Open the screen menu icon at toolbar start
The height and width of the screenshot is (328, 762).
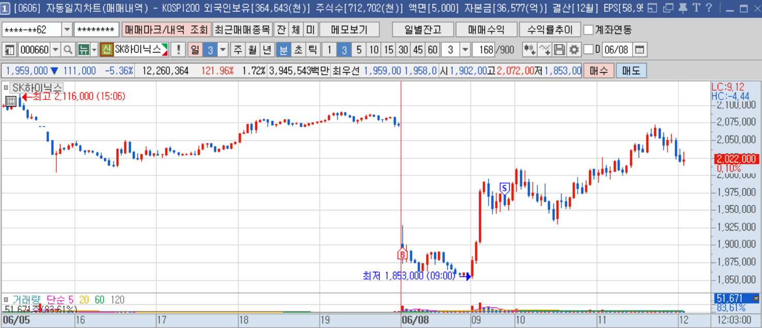[x=10, y=50]
